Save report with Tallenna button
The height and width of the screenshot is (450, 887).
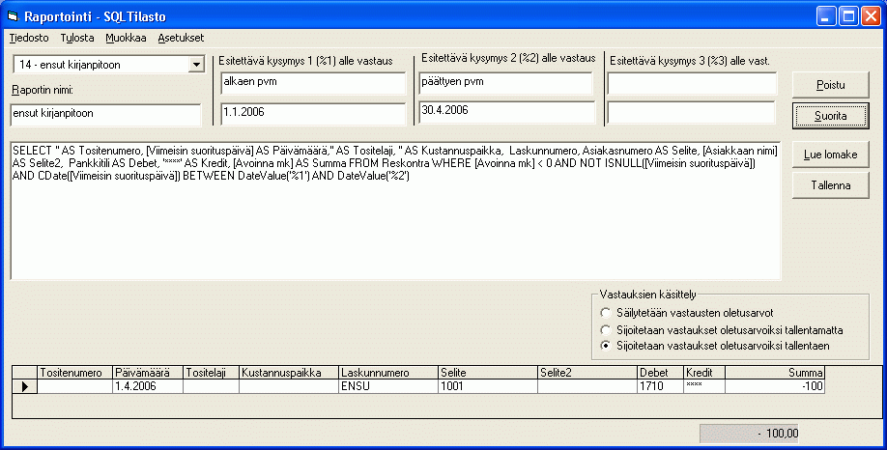(x=830, y=184)
